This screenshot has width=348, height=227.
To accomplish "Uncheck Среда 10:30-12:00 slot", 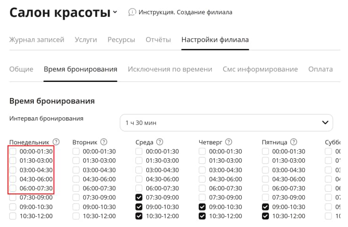I will click(x=139, y=216).
